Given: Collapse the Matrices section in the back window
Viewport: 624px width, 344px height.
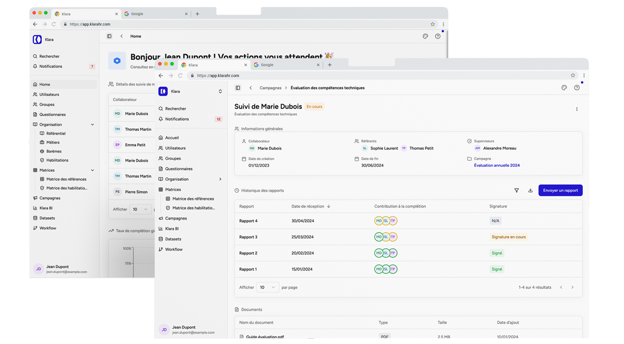Looking at the screenshot, I should [92, 171].
